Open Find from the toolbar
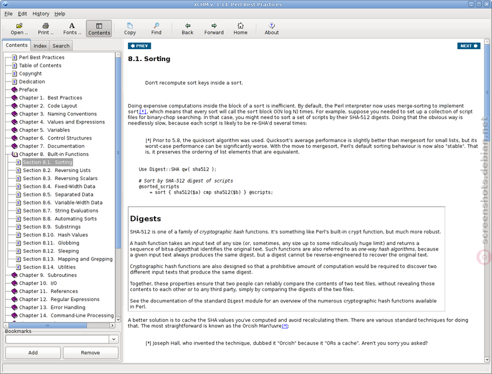 click(x=156, y=29)
